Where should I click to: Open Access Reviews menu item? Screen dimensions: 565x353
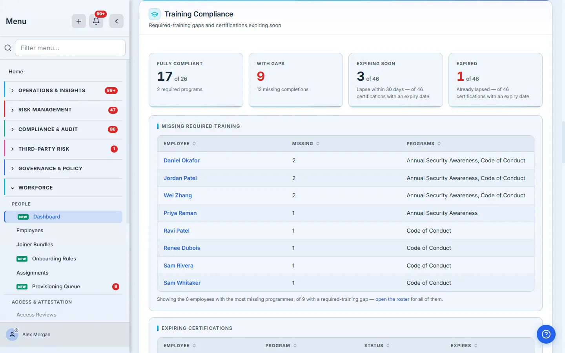[x=36, y=315]
